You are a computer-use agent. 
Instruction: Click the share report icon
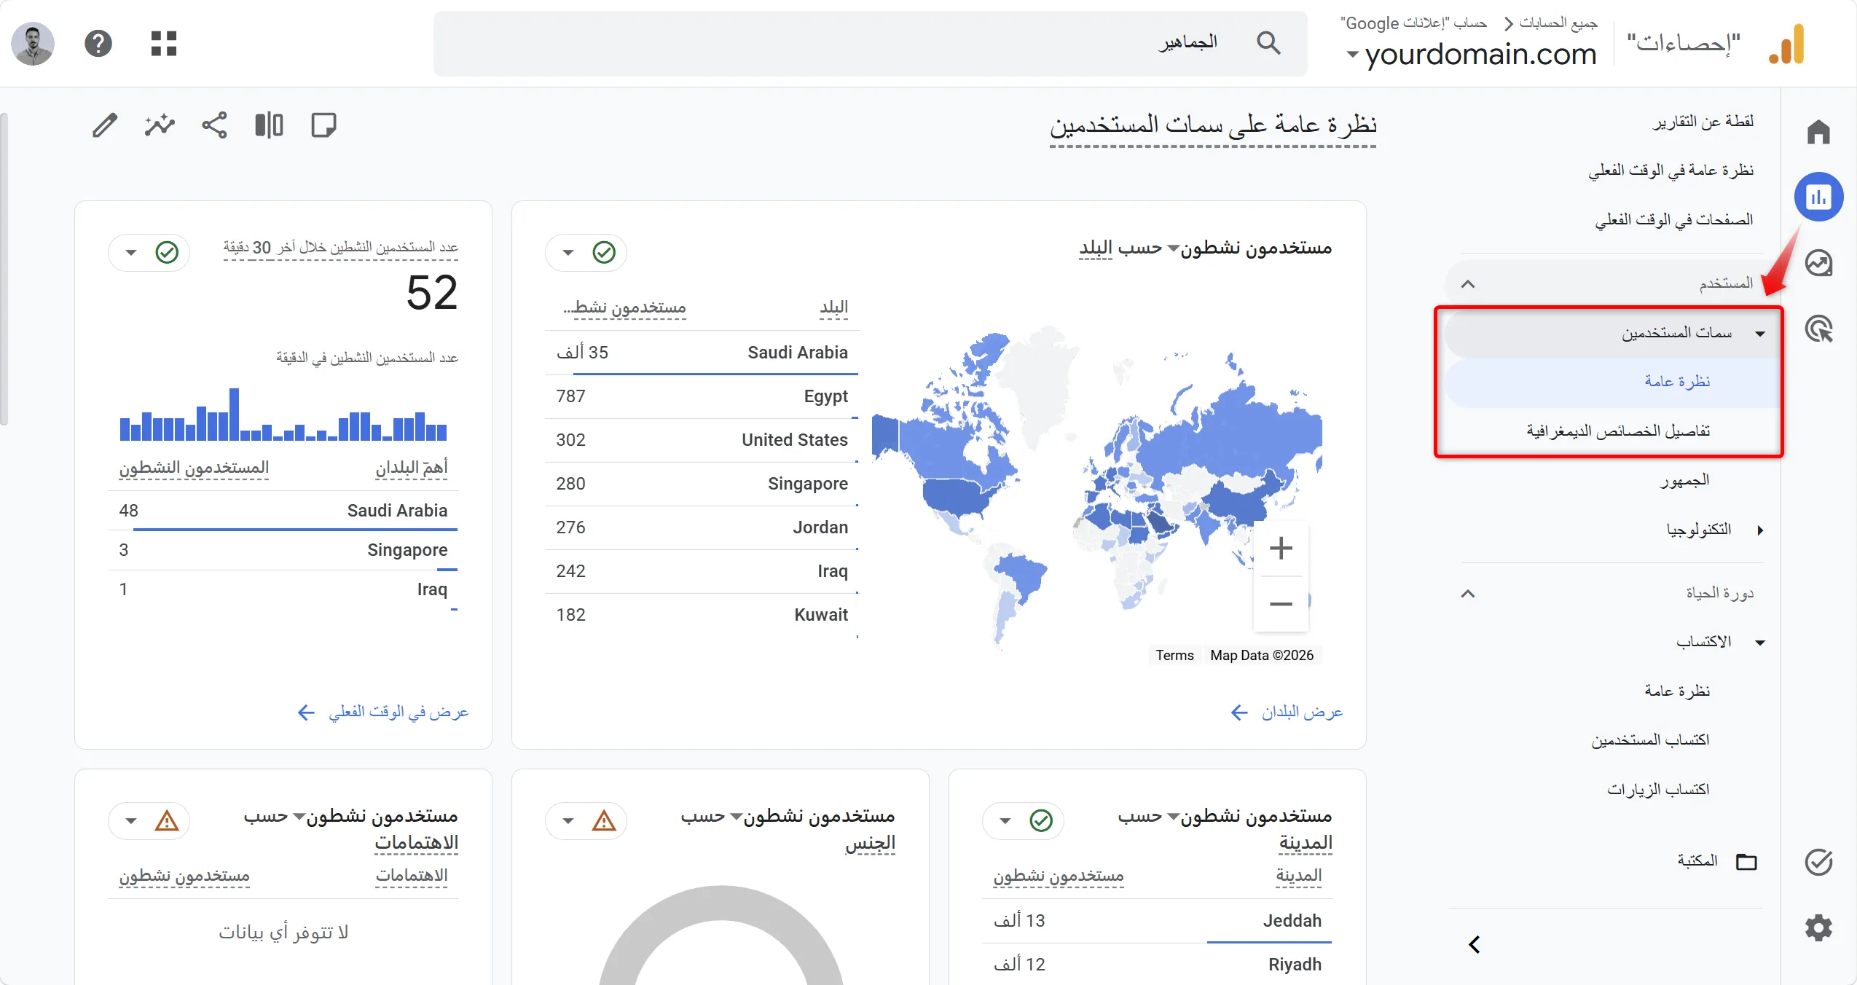[214, 125]
